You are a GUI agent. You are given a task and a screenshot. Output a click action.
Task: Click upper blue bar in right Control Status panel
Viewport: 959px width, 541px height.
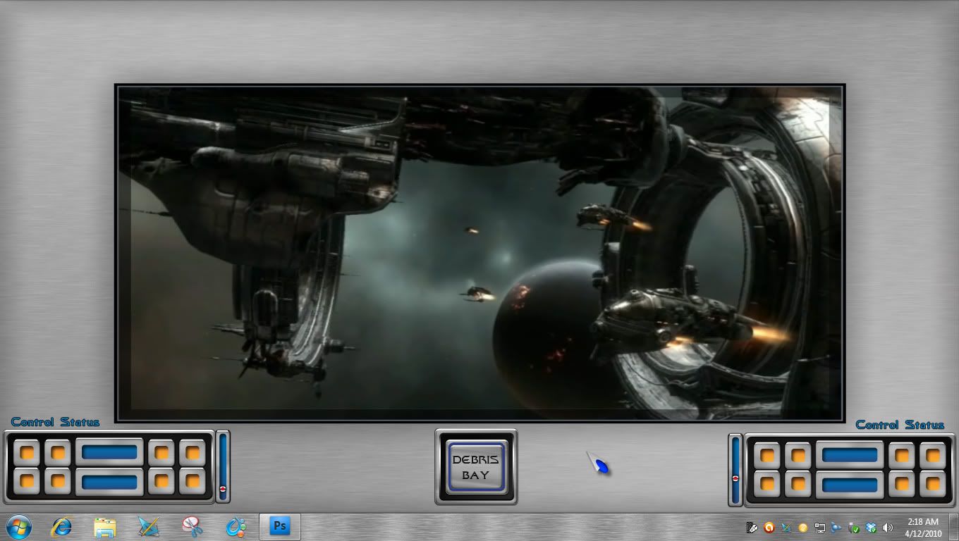coord(850,455)
